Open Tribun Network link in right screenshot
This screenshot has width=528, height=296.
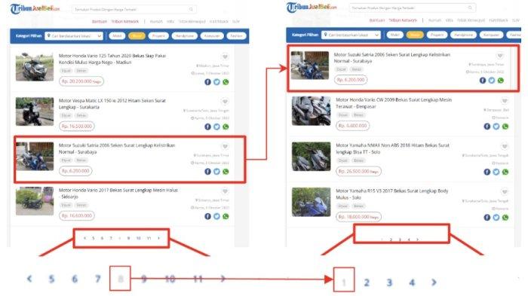click(x=403, y=20)
